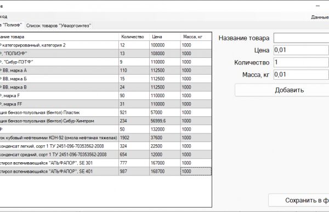Click quantity cell 50
Screen dimensions: 329x212
[x=134, y=129]
